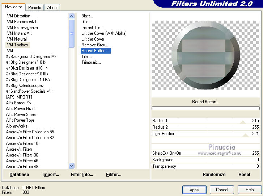This screenshot has height=196, width=263.
Task: Select Alf's Border FX category
Action: point(18,103)
